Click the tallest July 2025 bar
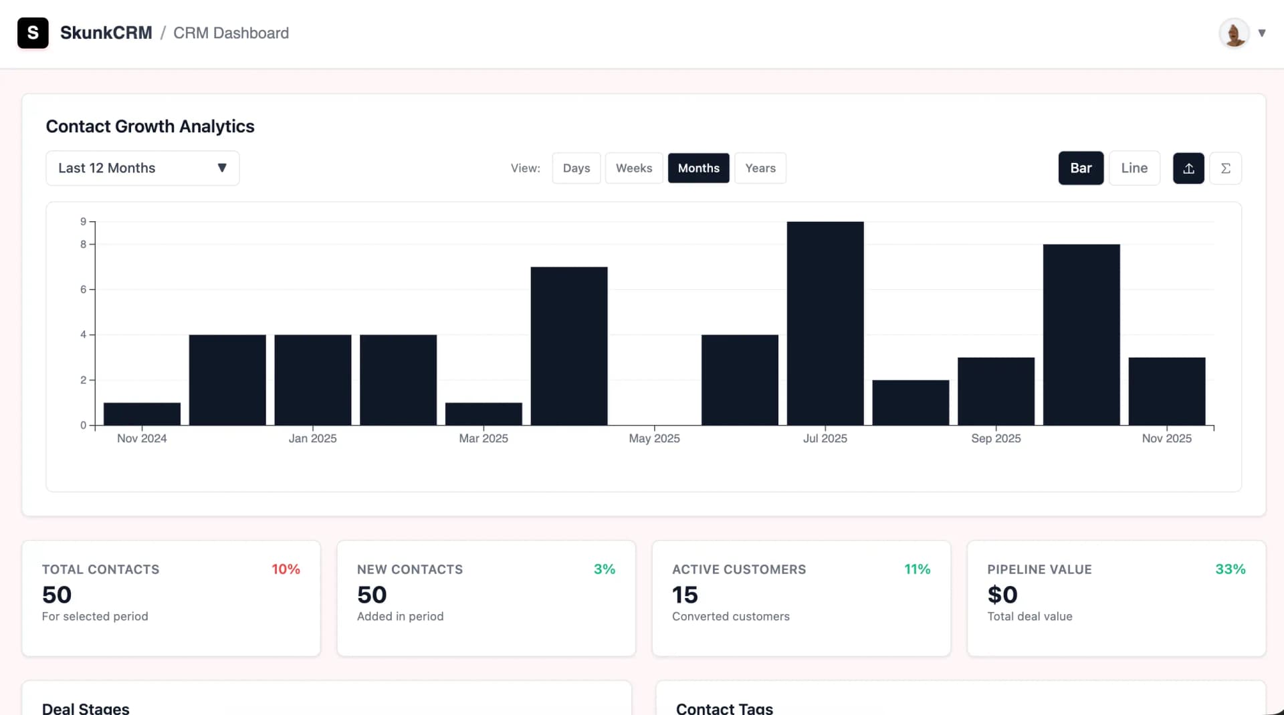1284x715 pixels. click(x=825, y=321)
